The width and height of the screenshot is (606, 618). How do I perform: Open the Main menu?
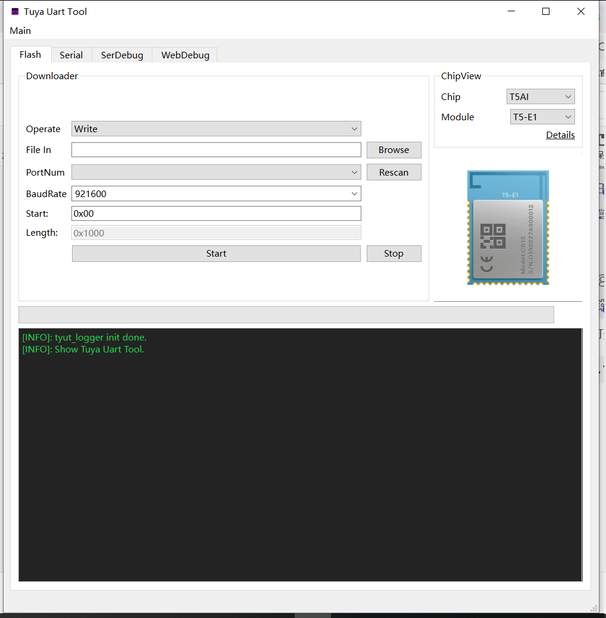click(x=20, y=31)
